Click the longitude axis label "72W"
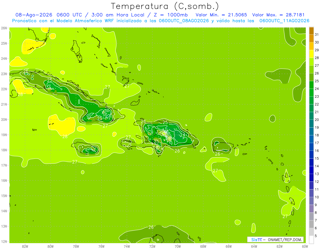This screenshot has width=324, height=250. tap(152, 246)
